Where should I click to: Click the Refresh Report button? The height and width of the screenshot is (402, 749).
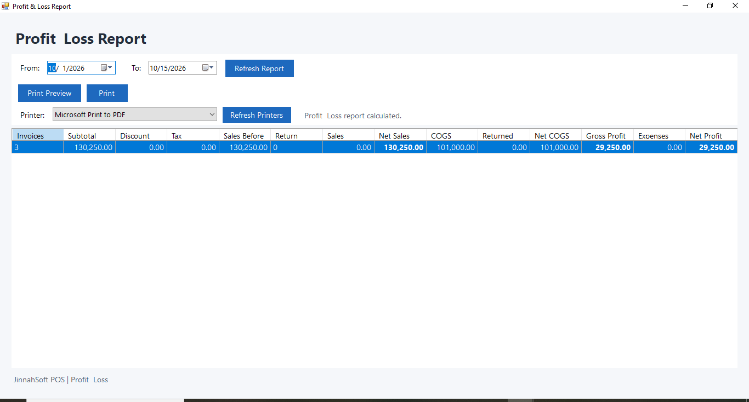tap(259, 68)
